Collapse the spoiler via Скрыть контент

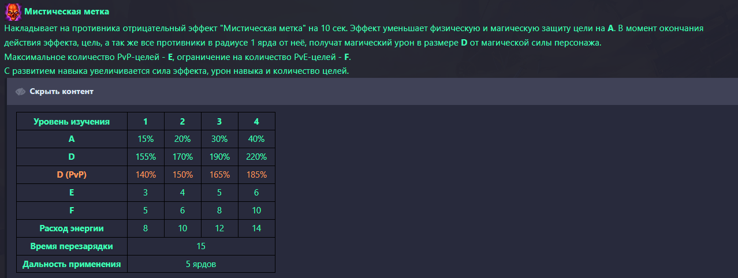[61, 92]
